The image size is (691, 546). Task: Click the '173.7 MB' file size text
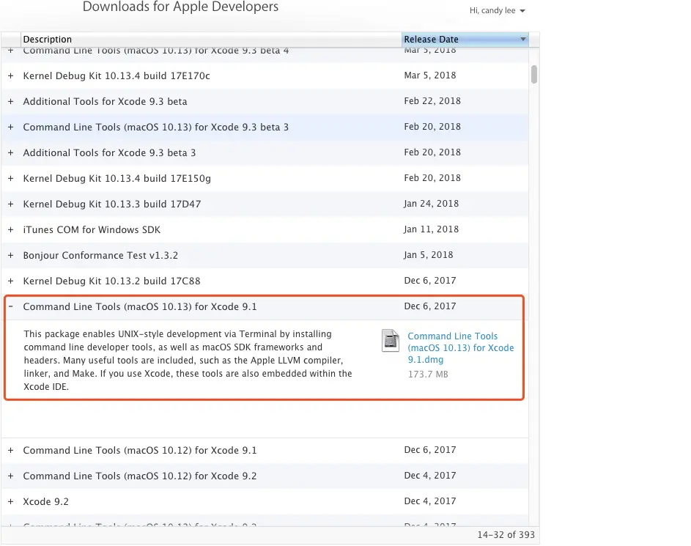428,374
